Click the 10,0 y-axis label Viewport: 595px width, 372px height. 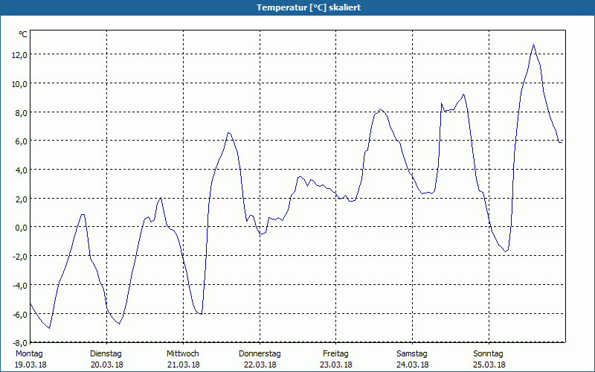19,84
